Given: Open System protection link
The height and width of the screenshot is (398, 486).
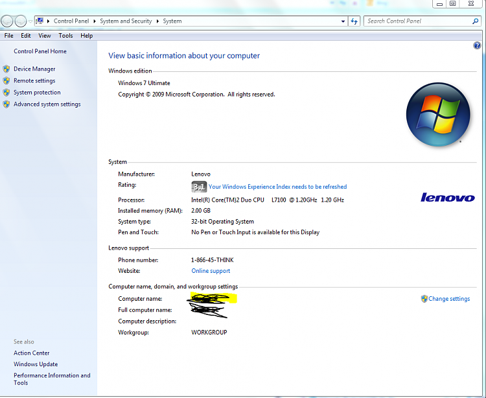Looking at the screenshot, I should click(37, 93).
